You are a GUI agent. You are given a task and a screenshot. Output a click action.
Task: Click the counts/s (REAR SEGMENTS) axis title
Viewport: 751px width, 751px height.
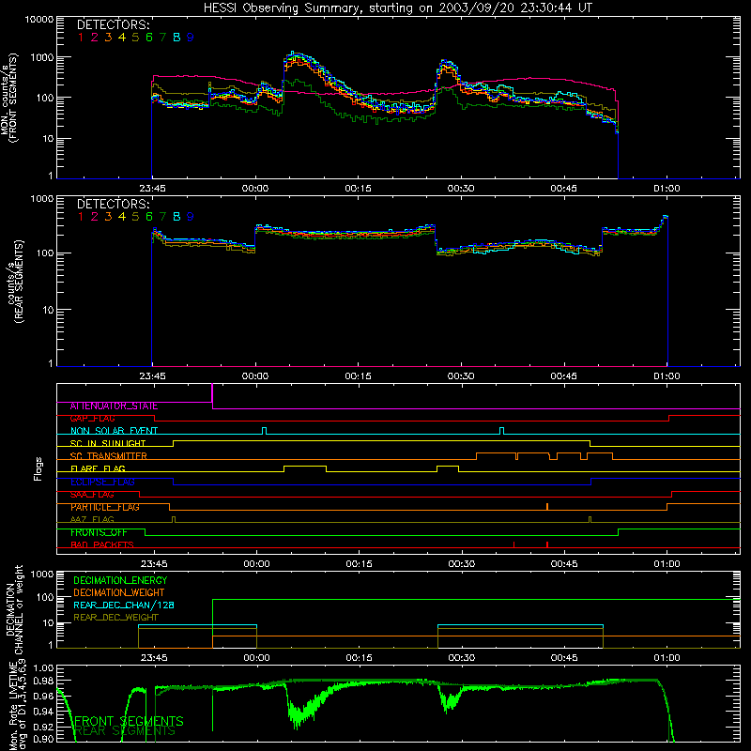[14, 282]
